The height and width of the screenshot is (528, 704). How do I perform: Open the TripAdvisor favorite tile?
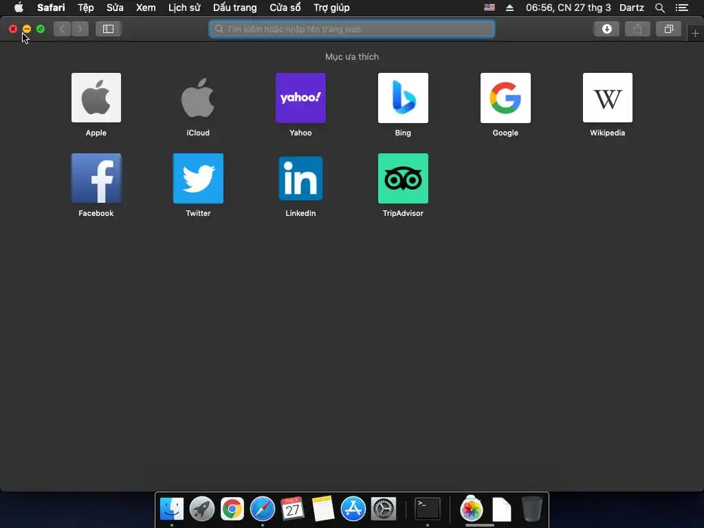(x=403, y=178)
